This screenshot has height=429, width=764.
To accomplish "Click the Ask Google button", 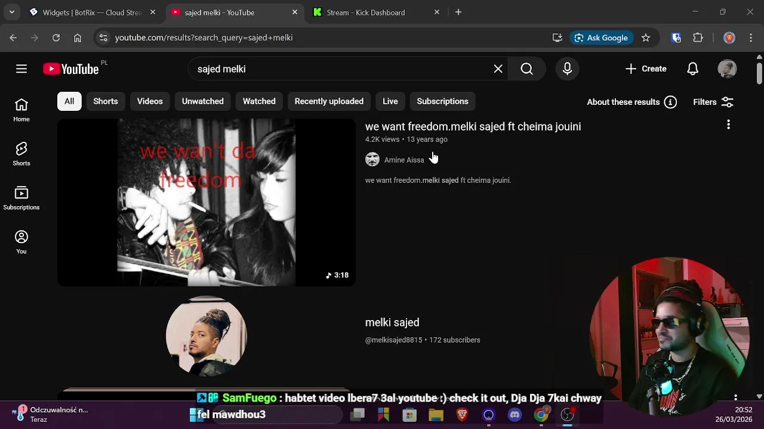I will tap(601, 38).
